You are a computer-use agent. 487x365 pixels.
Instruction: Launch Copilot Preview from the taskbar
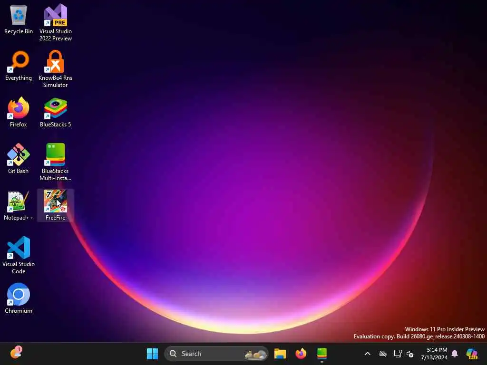(472, 354)
